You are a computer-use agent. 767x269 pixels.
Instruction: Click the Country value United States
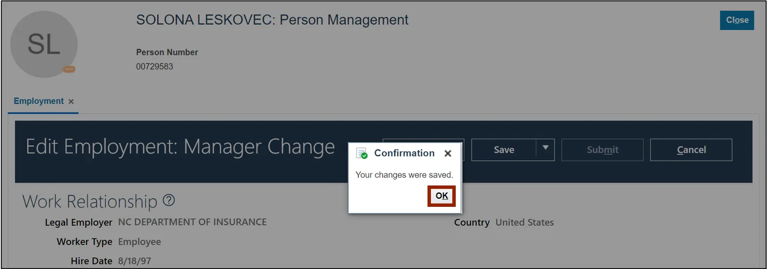tap(524, 223)
